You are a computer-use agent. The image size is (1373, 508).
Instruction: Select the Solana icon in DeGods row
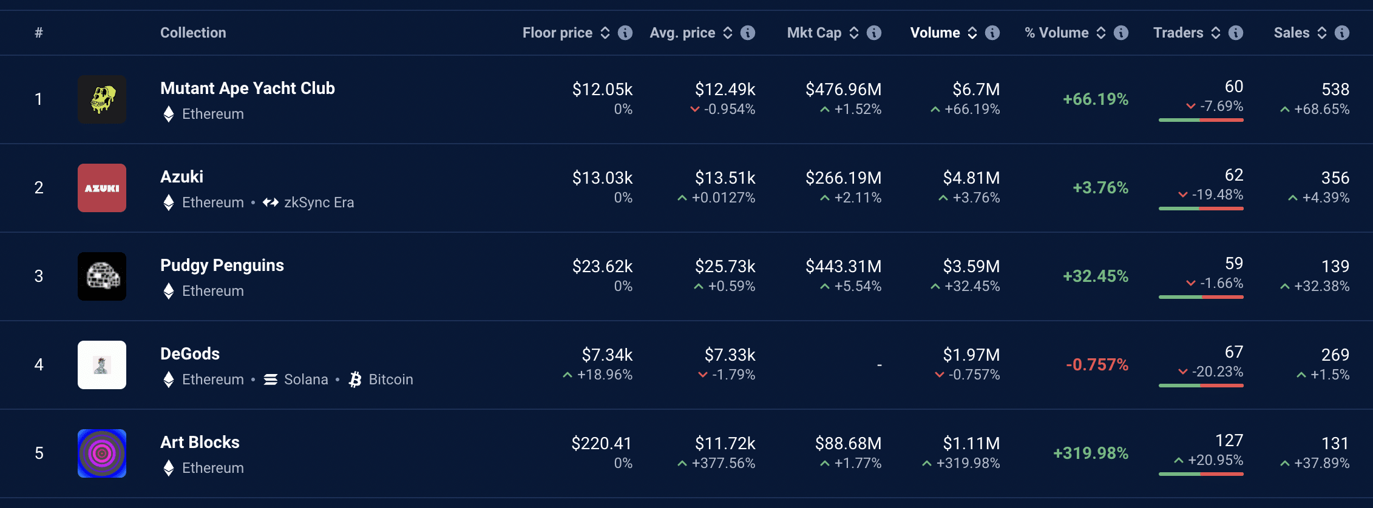(271, 379)
